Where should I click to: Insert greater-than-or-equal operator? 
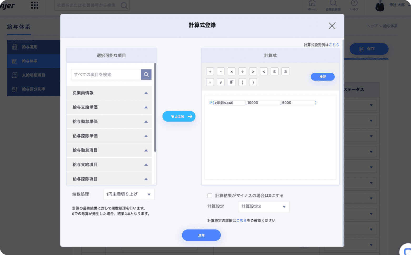pyautogui.click(x=274, y=72)
